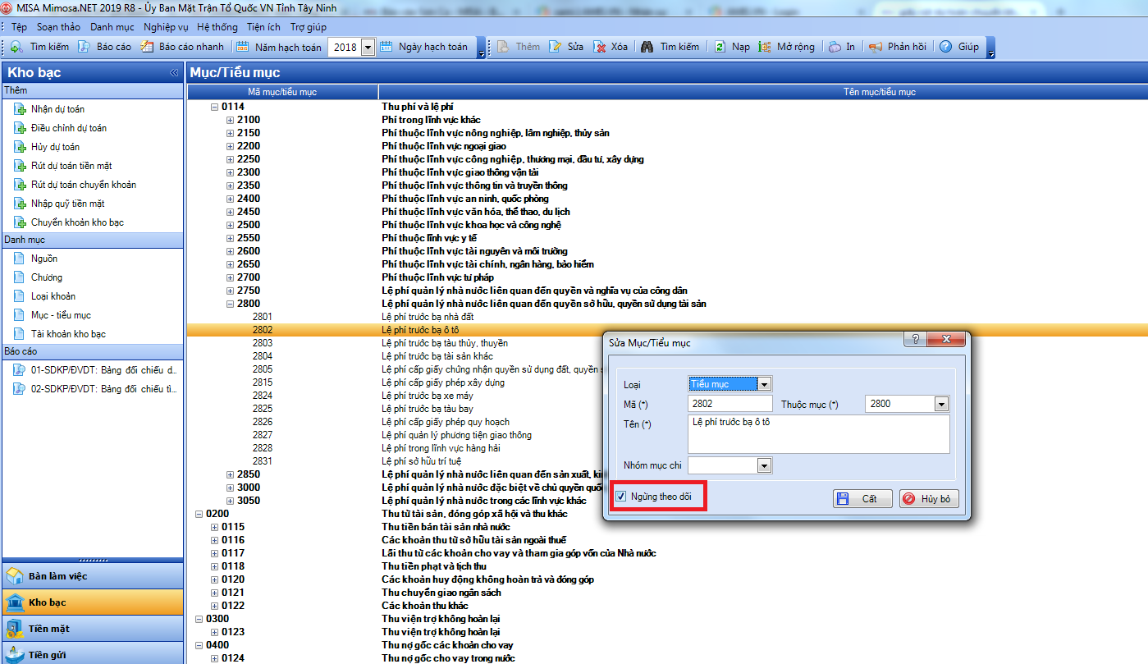Select the Kho bạc module button
The image size is (1148, 664).
(x=92, y=602)
